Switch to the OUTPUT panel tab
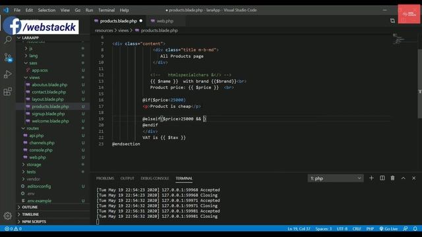422x237 pixels. click(x=127, y=178)
